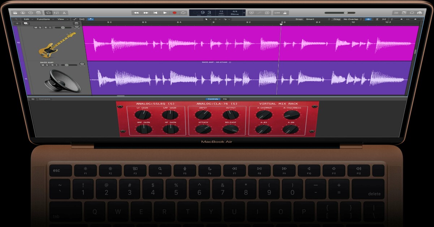Click the Global Tracks button in track header
Viewport: 434px width, 227px height.
76,23
